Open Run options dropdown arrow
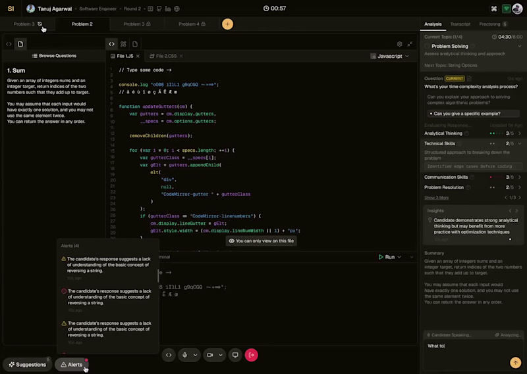The image size is (527, 374). [x=399, y=257]
